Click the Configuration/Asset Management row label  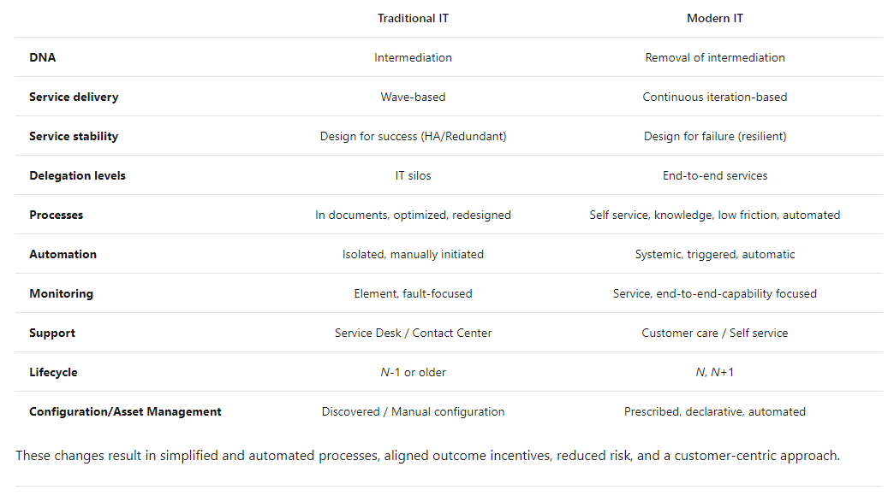[x=125, y=411]
